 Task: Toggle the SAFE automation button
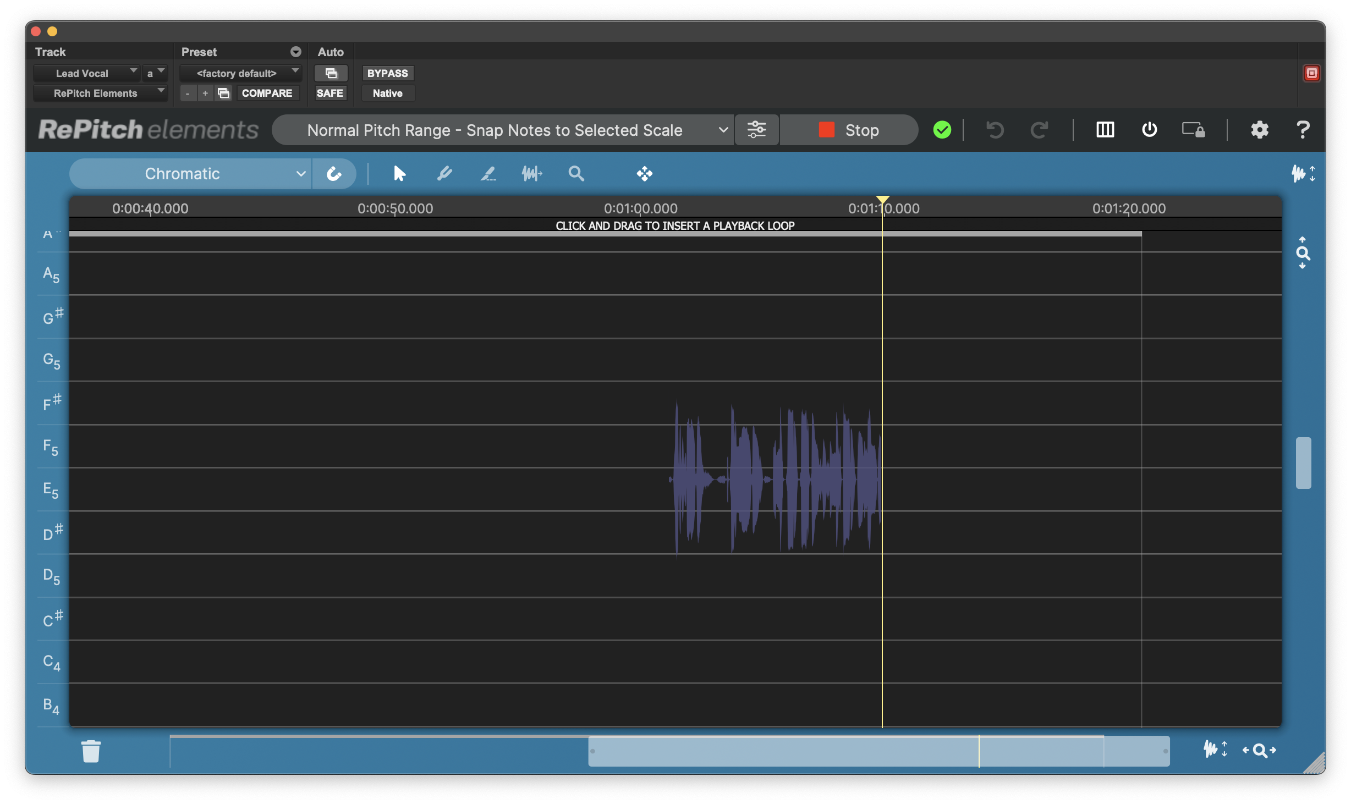(x=329, y=93)
